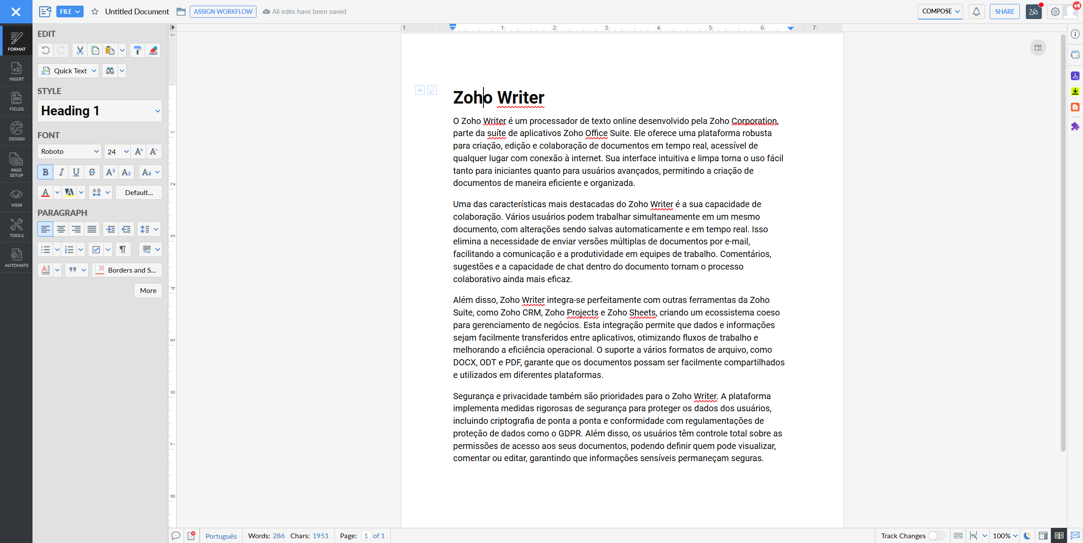
Task: Switch to the FIELDS tab
Action: [x=16, y=101]
